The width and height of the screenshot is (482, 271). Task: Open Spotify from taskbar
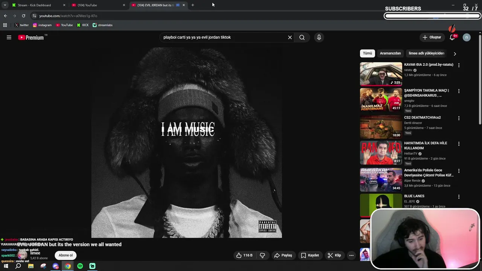click(80, 266)
